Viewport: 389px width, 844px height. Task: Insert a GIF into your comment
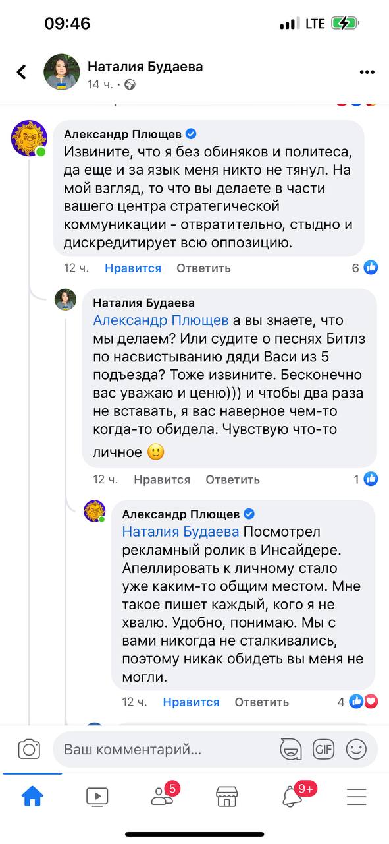(323, 749)
